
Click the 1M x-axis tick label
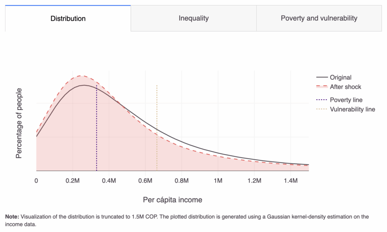pos(218,181)
